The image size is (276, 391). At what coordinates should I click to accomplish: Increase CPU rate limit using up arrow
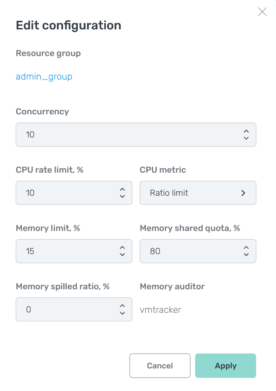point(122,189)
